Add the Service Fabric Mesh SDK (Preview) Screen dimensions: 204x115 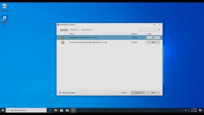coord(153,42)
